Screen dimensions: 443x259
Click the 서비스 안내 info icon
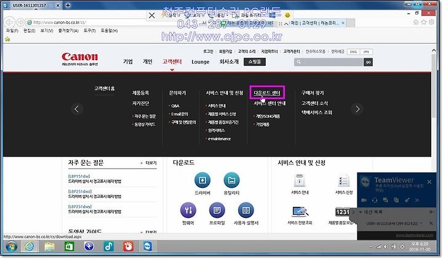(300, 180)
